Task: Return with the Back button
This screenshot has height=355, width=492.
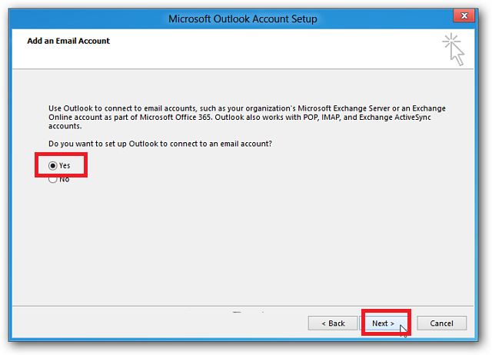Action: [333, 323]
